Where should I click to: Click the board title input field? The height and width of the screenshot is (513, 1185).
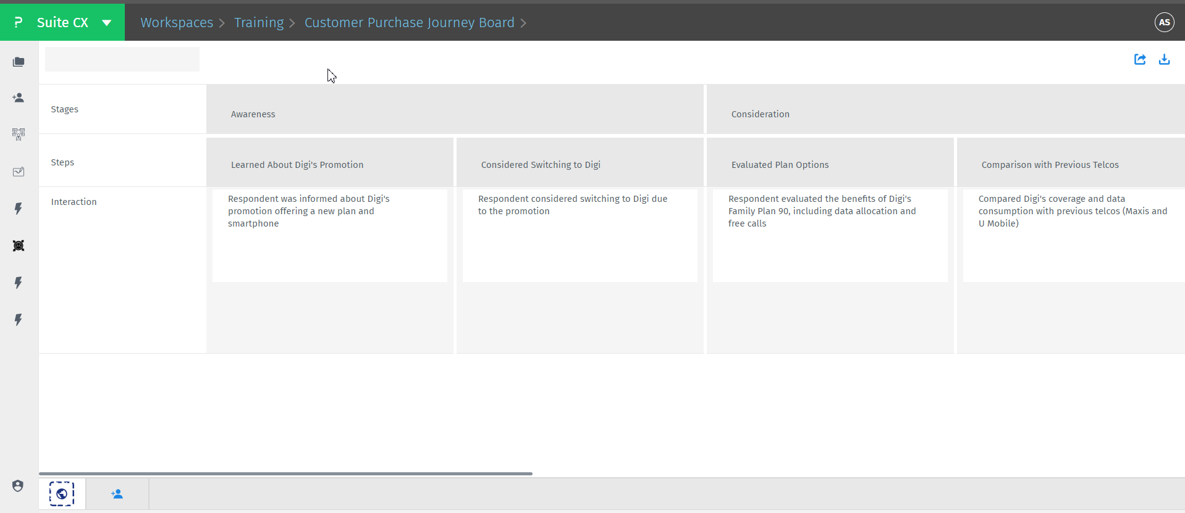pyautogui.click(x=122, y=59)
